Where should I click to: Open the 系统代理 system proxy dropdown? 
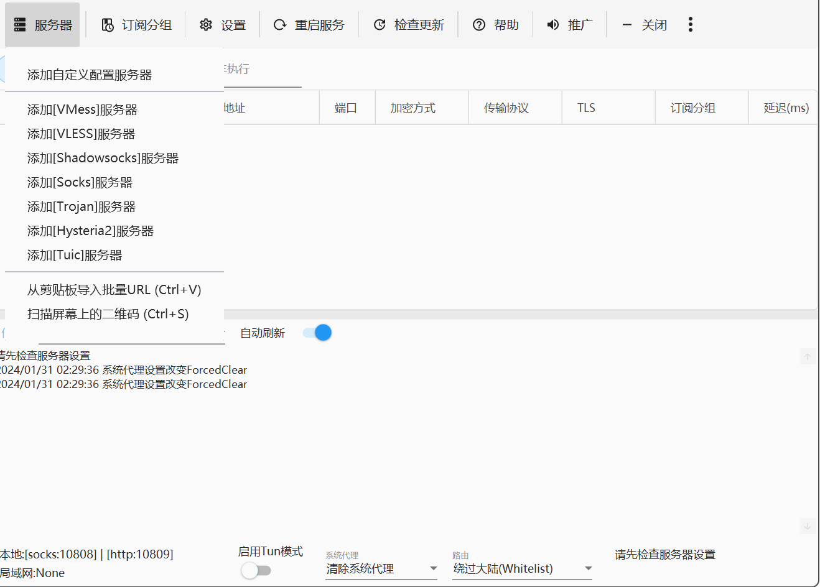(381, 568)
